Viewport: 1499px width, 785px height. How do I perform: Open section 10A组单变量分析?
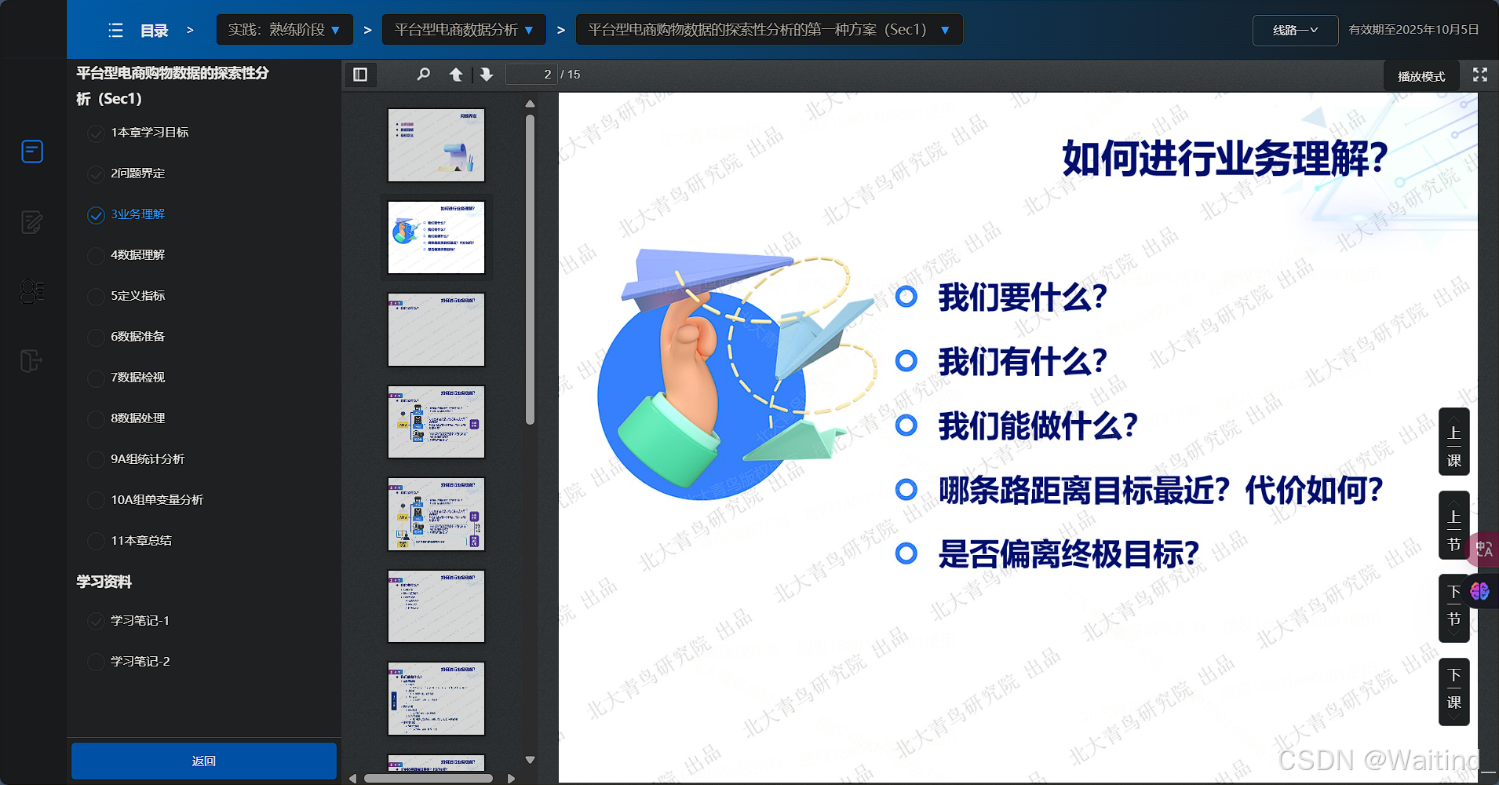click(x=157, y=499)
